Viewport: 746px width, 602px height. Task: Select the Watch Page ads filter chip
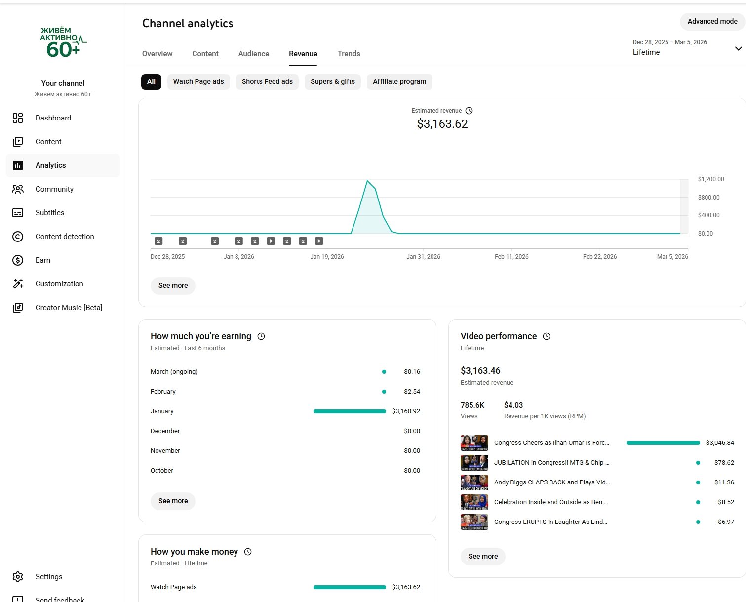click(x=198, y=82)
